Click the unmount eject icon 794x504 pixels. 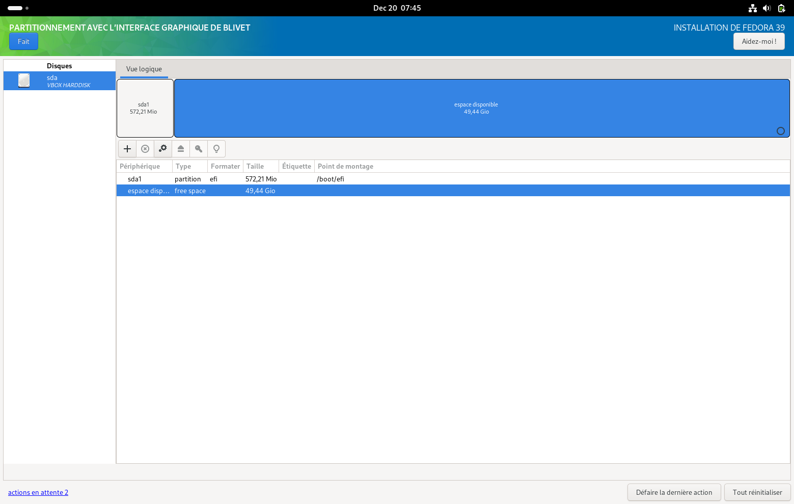[x=181, y=149]
